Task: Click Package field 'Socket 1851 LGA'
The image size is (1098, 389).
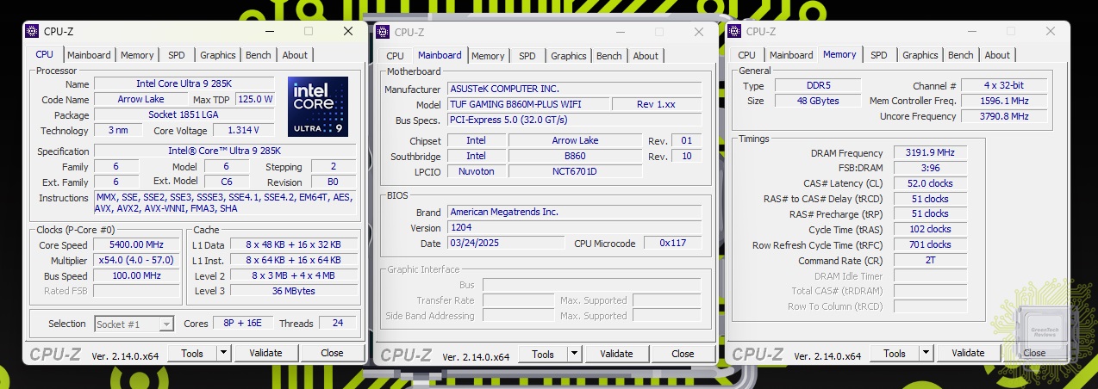Action: (x=185, y=115)
